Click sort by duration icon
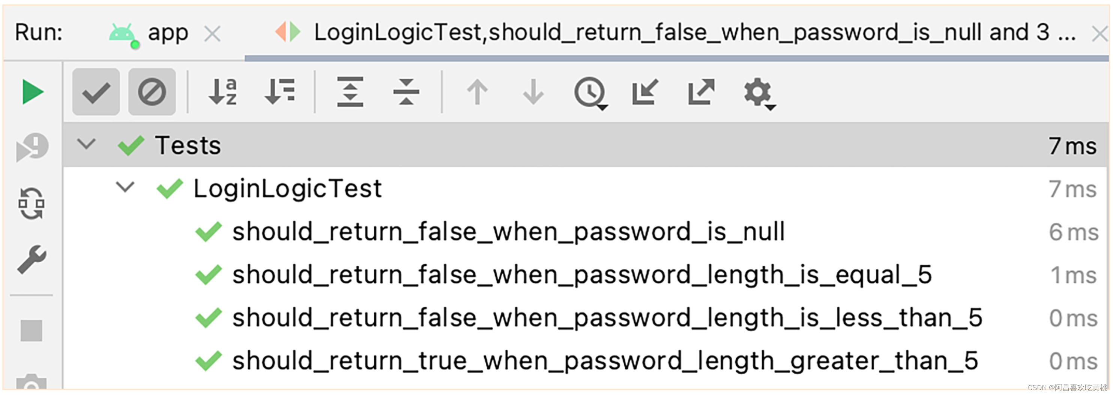This screenshot has height=395, width=1113. tap(279, 92)
